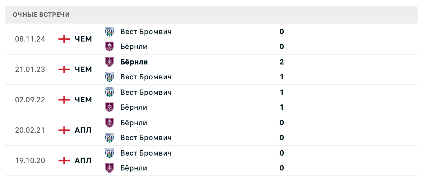Click West Brom crest in 21.01.23 match
The width and height of the screenshot is (423, 181).
(109, 77)
